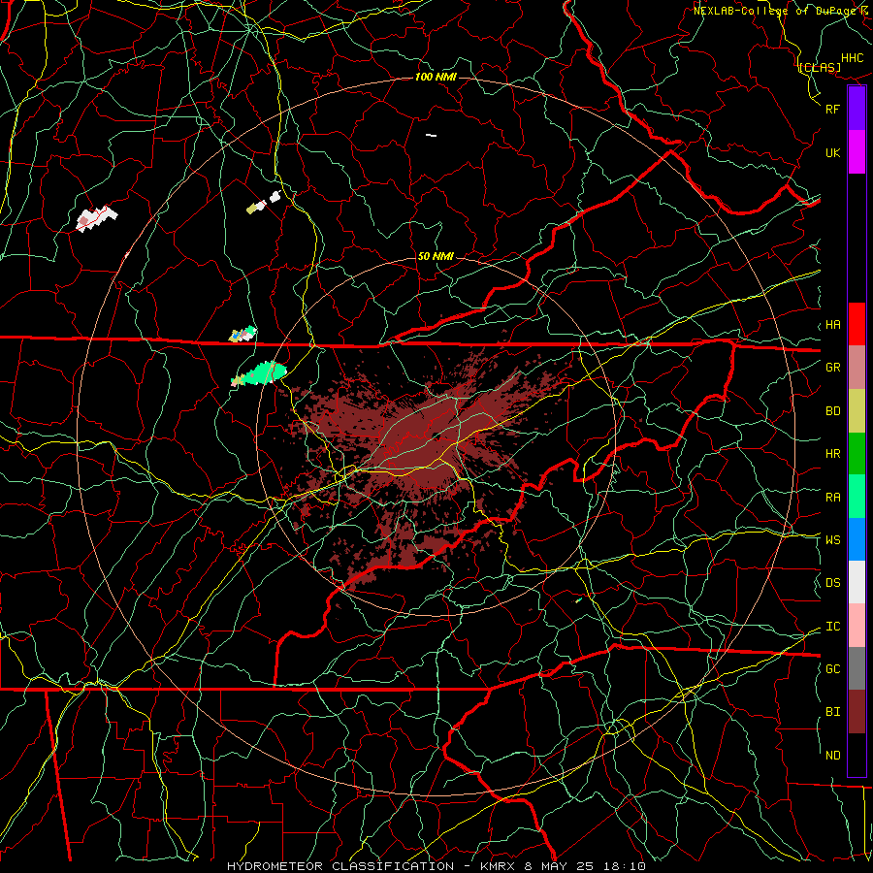This screenshot has height=873, width=873.
Task: Click the HR legend label
Action: pyautogui.click(x=833, y=454)
